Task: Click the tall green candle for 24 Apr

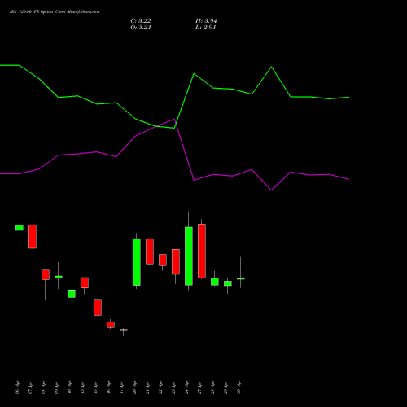Action: (x=189, y=256)
